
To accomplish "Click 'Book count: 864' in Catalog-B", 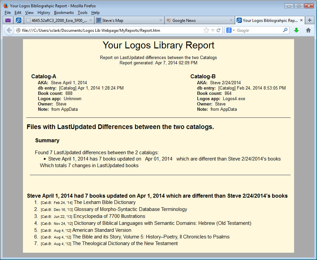I will click(x=214, y=94).
